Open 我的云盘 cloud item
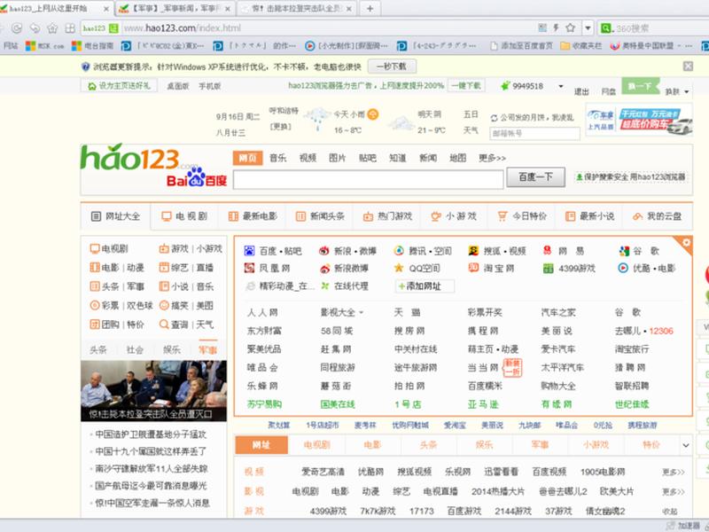 pos(657,216)
